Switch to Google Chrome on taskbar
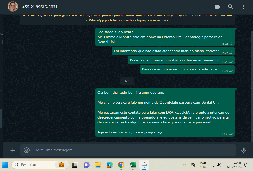The image size is (253, 171). pyautogui.click(x=121, y=165)
